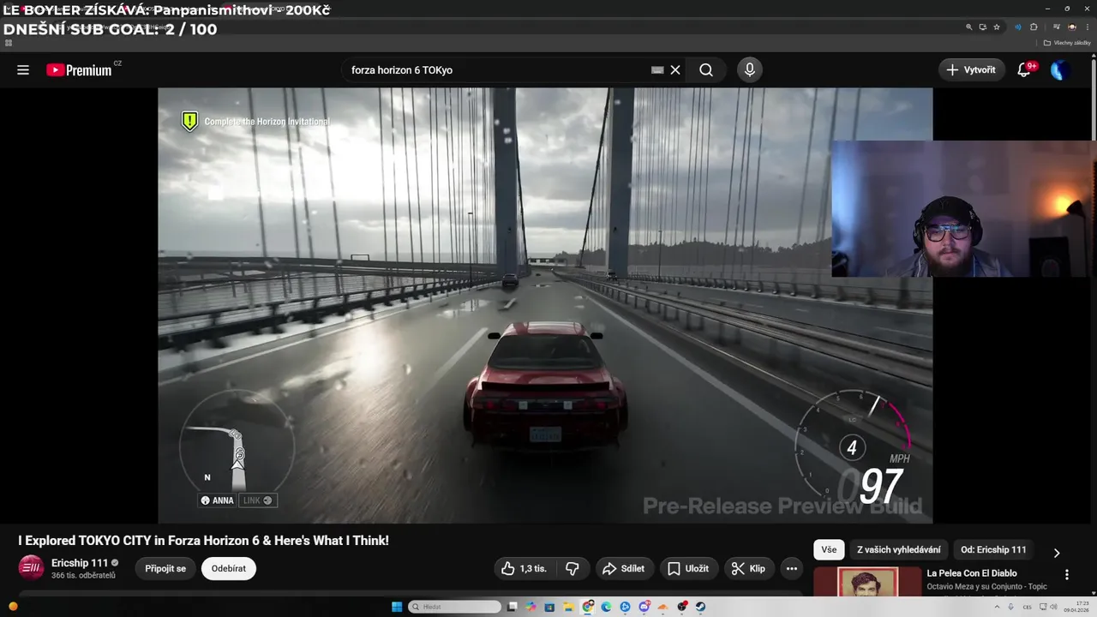Open the Chrome three-dot menu
This screenshot has width=1097, height=617.
(x=1087, y=27)
